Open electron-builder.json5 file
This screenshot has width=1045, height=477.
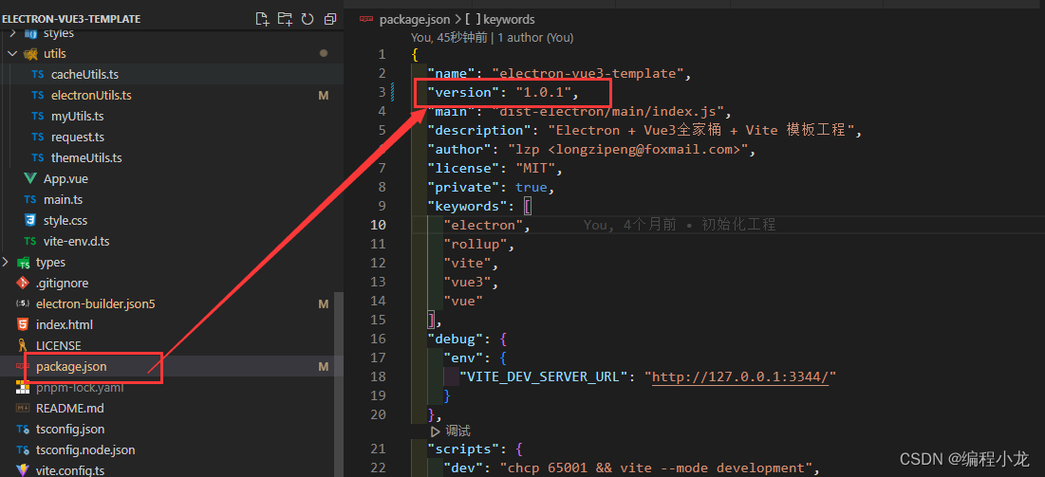click(x=95, y=303)
